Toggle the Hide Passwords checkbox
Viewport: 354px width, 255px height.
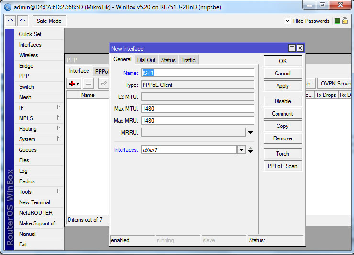coord(288,21)
